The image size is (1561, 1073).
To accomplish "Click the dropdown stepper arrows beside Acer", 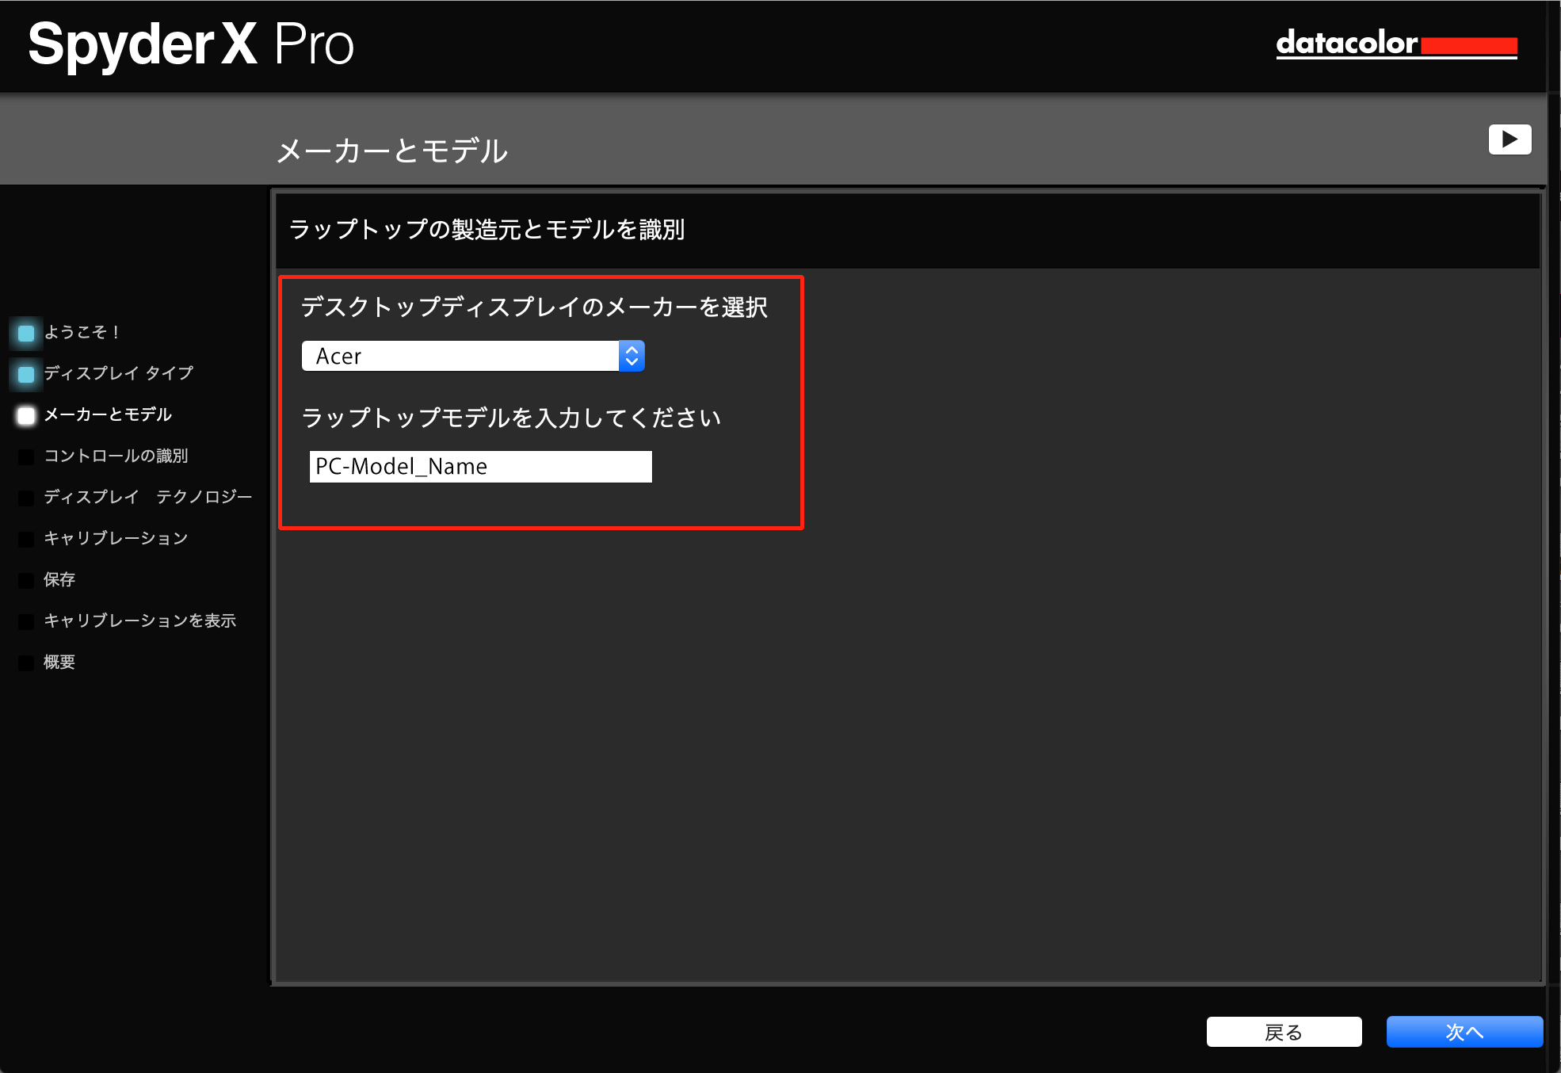I will pos(632,356).
